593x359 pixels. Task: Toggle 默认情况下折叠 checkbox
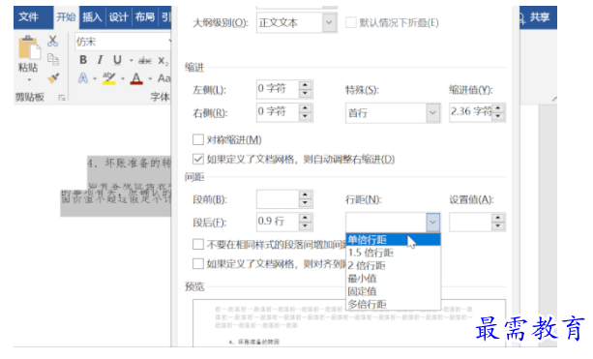pyautogui.click(x=350, y=22)
